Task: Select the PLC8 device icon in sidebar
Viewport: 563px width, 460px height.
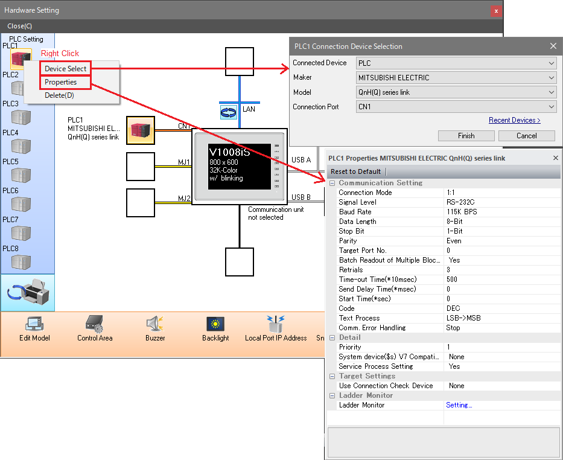Action: pyautogui.click(x=21, y=261)
